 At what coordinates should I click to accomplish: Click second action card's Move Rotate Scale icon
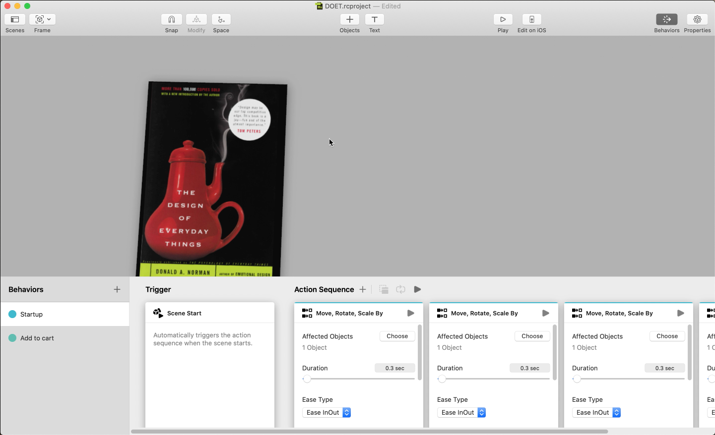pos(442,313)
